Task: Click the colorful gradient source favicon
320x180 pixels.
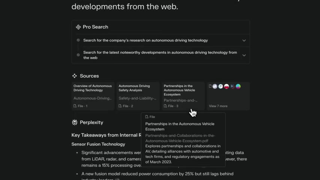Action: [238, 86]
